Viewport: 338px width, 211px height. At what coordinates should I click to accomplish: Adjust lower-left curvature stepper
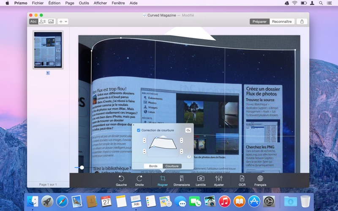(x=144, y=151)
